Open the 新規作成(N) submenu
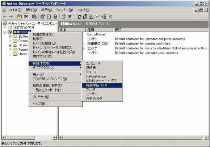The width and height of the screenshot is (210, 147). pyautogui.click(x=55, y=63)
